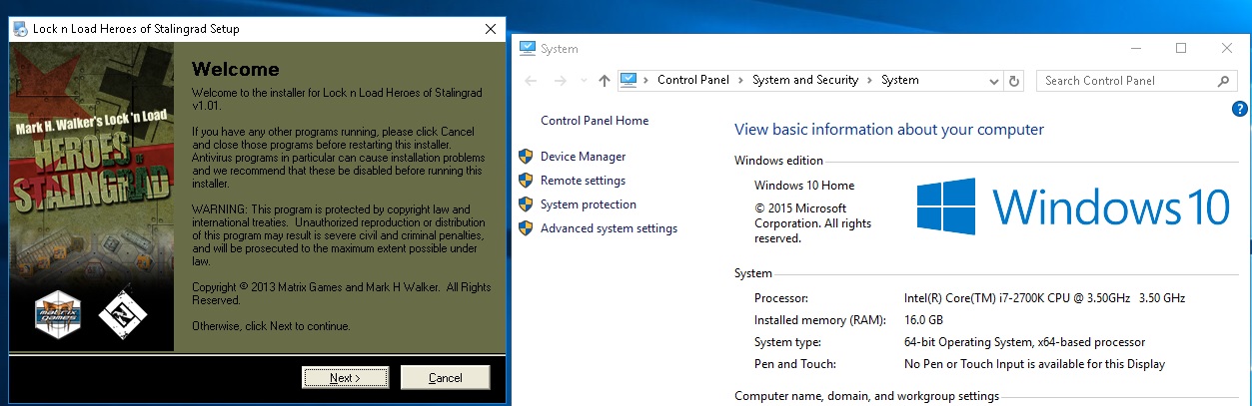Image resolution: width=1252 pixels, height=406 pixels.
Task: Expand chevron after Control Panel breadcrumb
Action: tap(740, 80)
